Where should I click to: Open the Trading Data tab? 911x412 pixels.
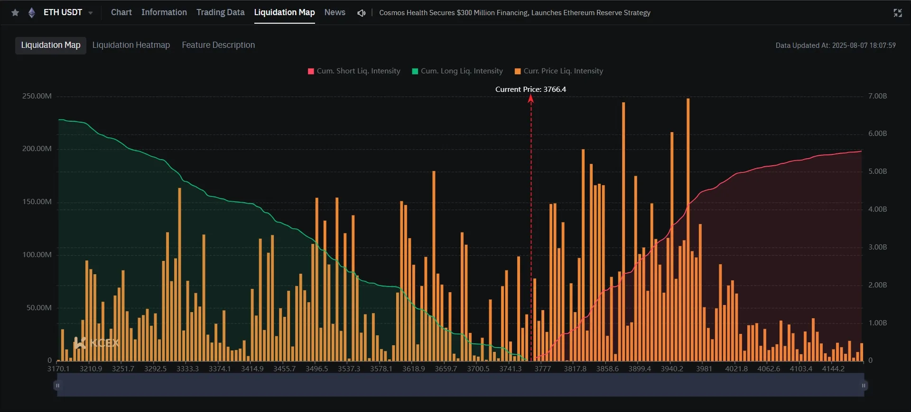click(x=221, y=12)
